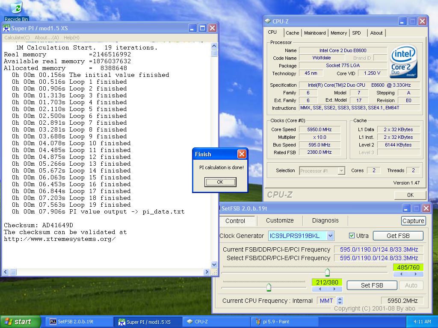Close the SetFSB window

click(x=426, y=208)
